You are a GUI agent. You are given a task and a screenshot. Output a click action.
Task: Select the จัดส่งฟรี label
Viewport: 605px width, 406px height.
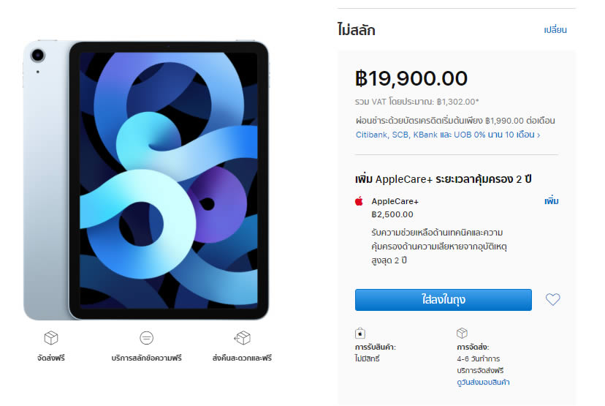pos(51,358)
